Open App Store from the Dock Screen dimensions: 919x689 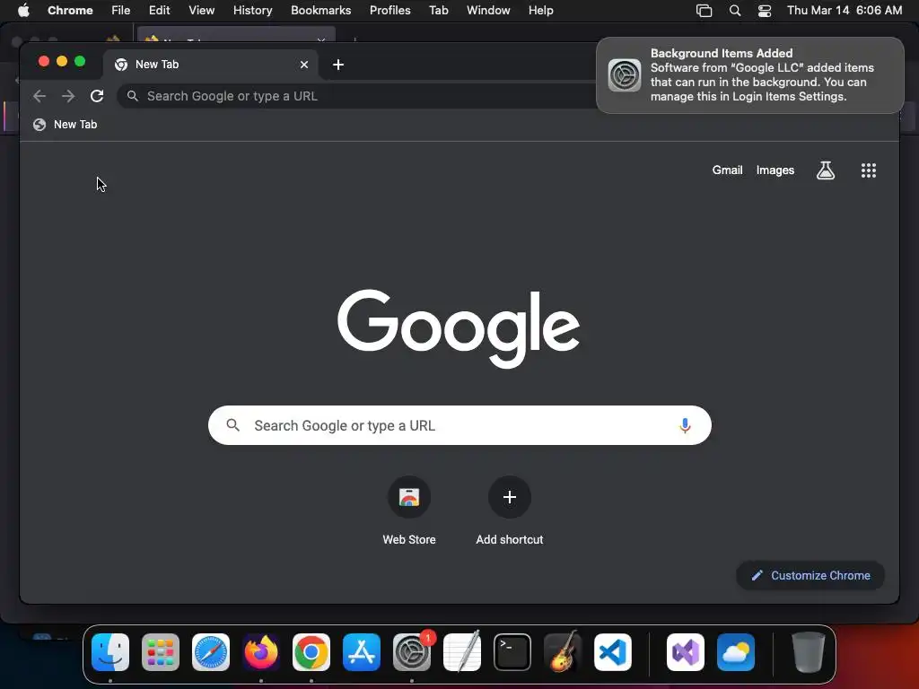[362, 652]
